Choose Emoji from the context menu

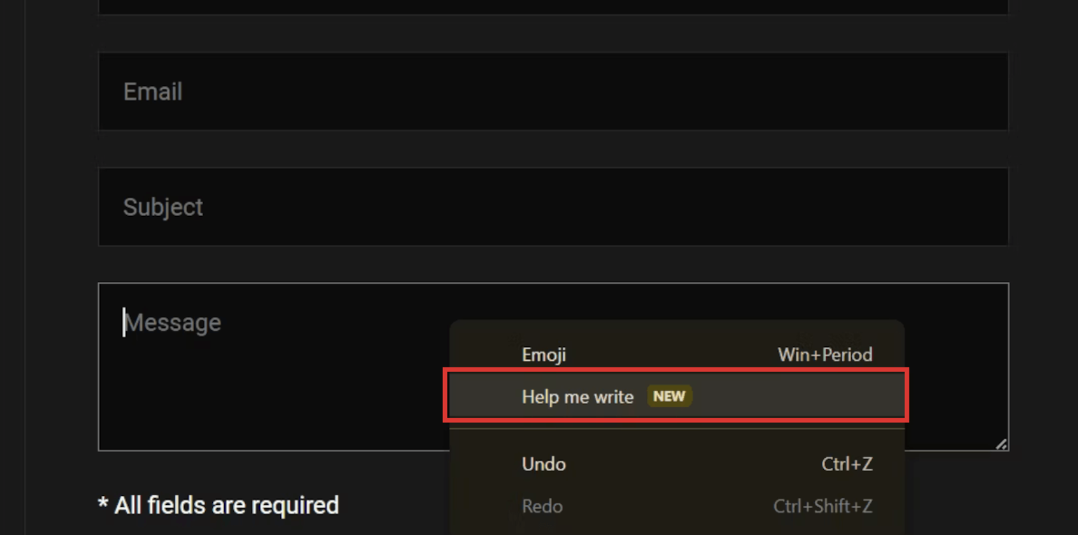[x=677, y=354]
